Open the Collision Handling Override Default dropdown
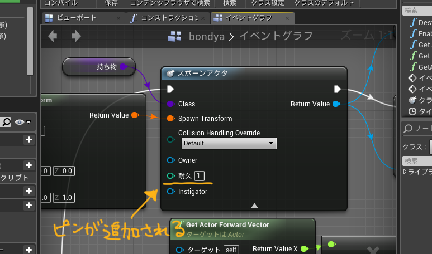 [x=229, y=143]
